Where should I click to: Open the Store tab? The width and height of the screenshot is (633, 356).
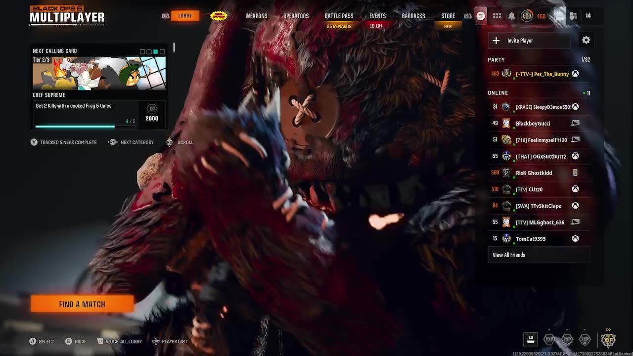pyautogui.click(x=448, y=16)
